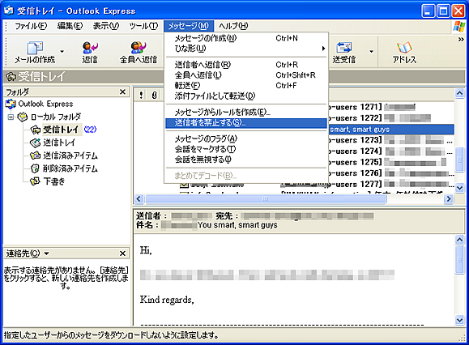Click the 送受信 send/receive icon
469x345 pixels.
point(344,48)
